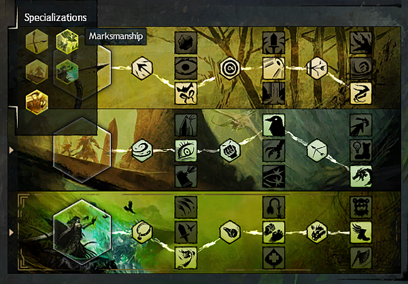Expand the third specialization row arrow
This screenshot has height=284, width=408.
(x=11, y=232)
